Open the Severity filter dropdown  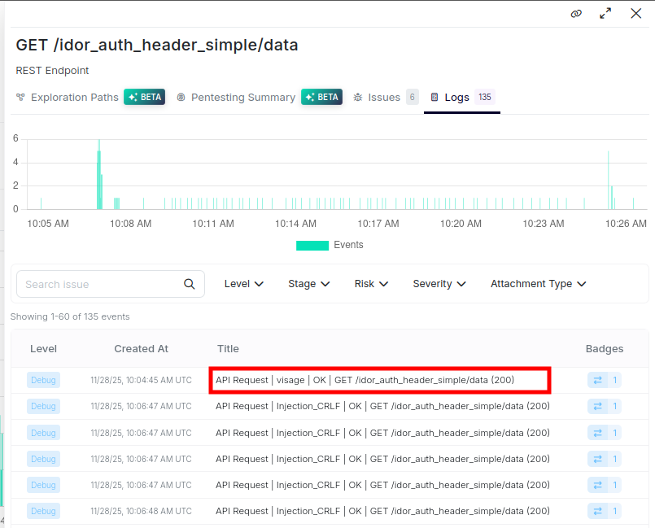[439, 284]
